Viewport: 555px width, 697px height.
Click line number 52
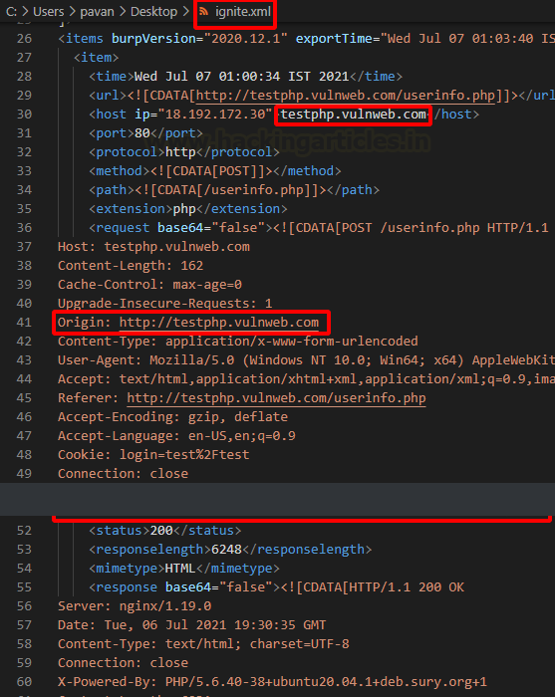(25, 531)
